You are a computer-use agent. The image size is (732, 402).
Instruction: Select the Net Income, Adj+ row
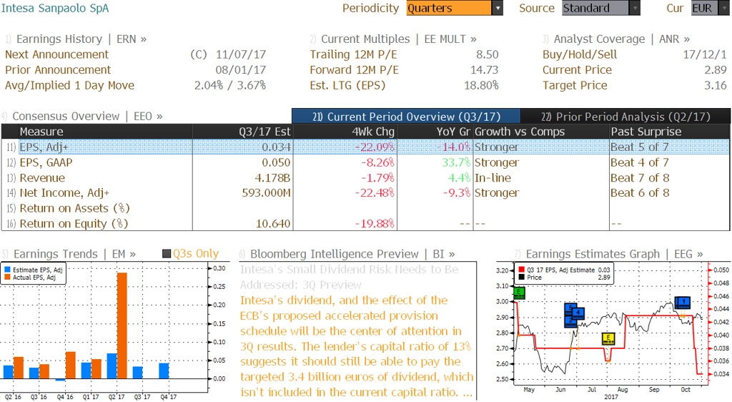pyautogui.click(x=365, y=193)
